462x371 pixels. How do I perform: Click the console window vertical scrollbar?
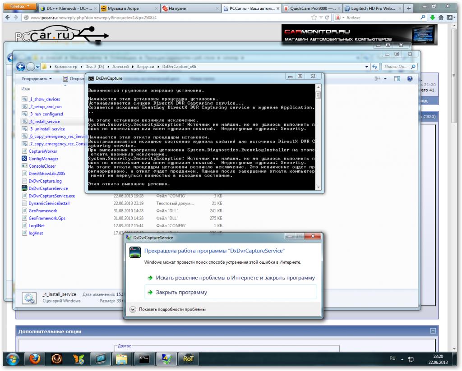(x=319, y=135)
